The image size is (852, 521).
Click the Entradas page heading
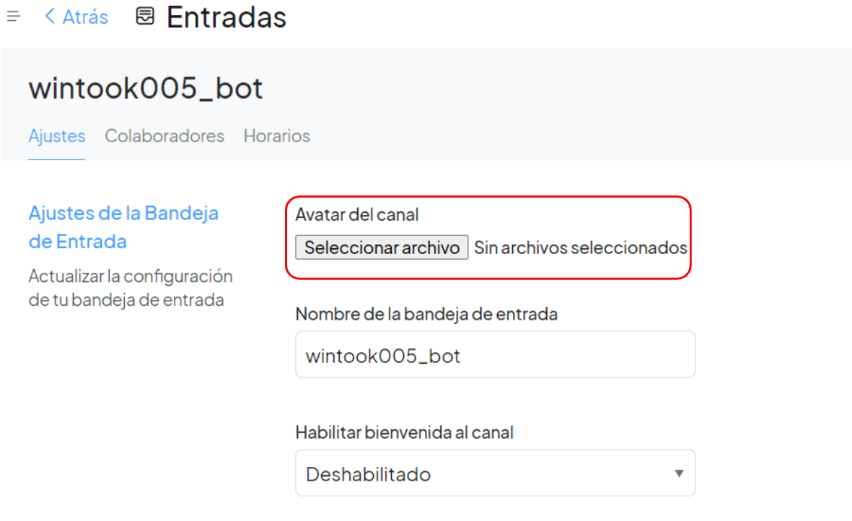coord(227,17)
